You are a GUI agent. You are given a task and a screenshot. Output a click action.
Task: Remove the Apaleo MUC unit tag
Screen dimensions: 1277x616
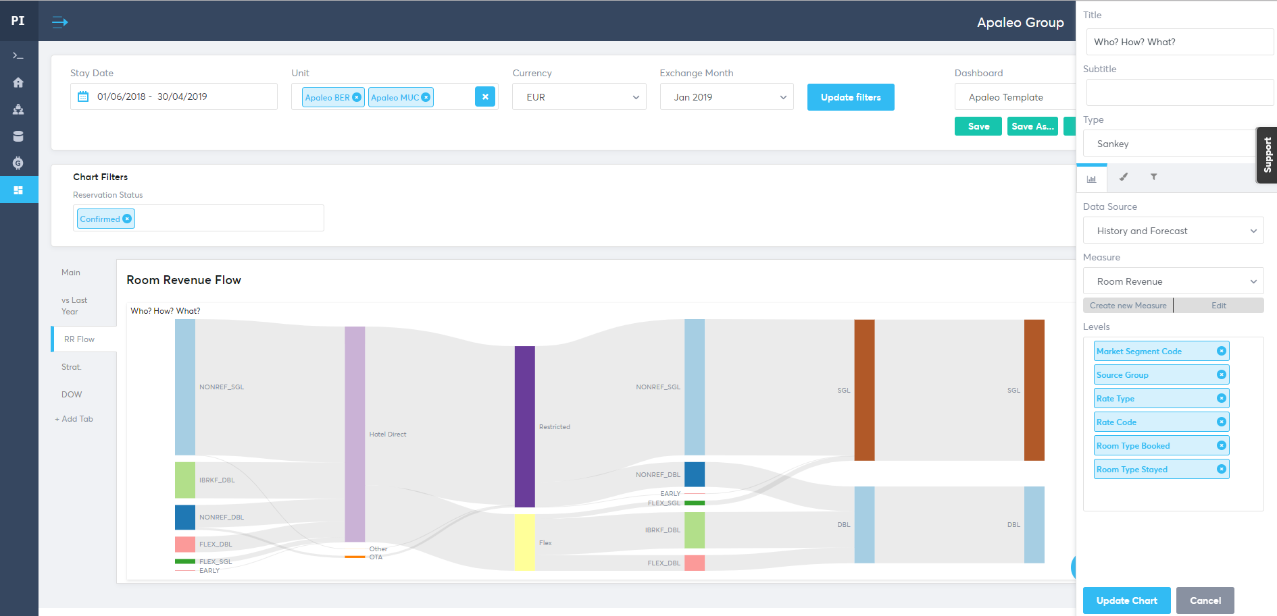[426, 97]
